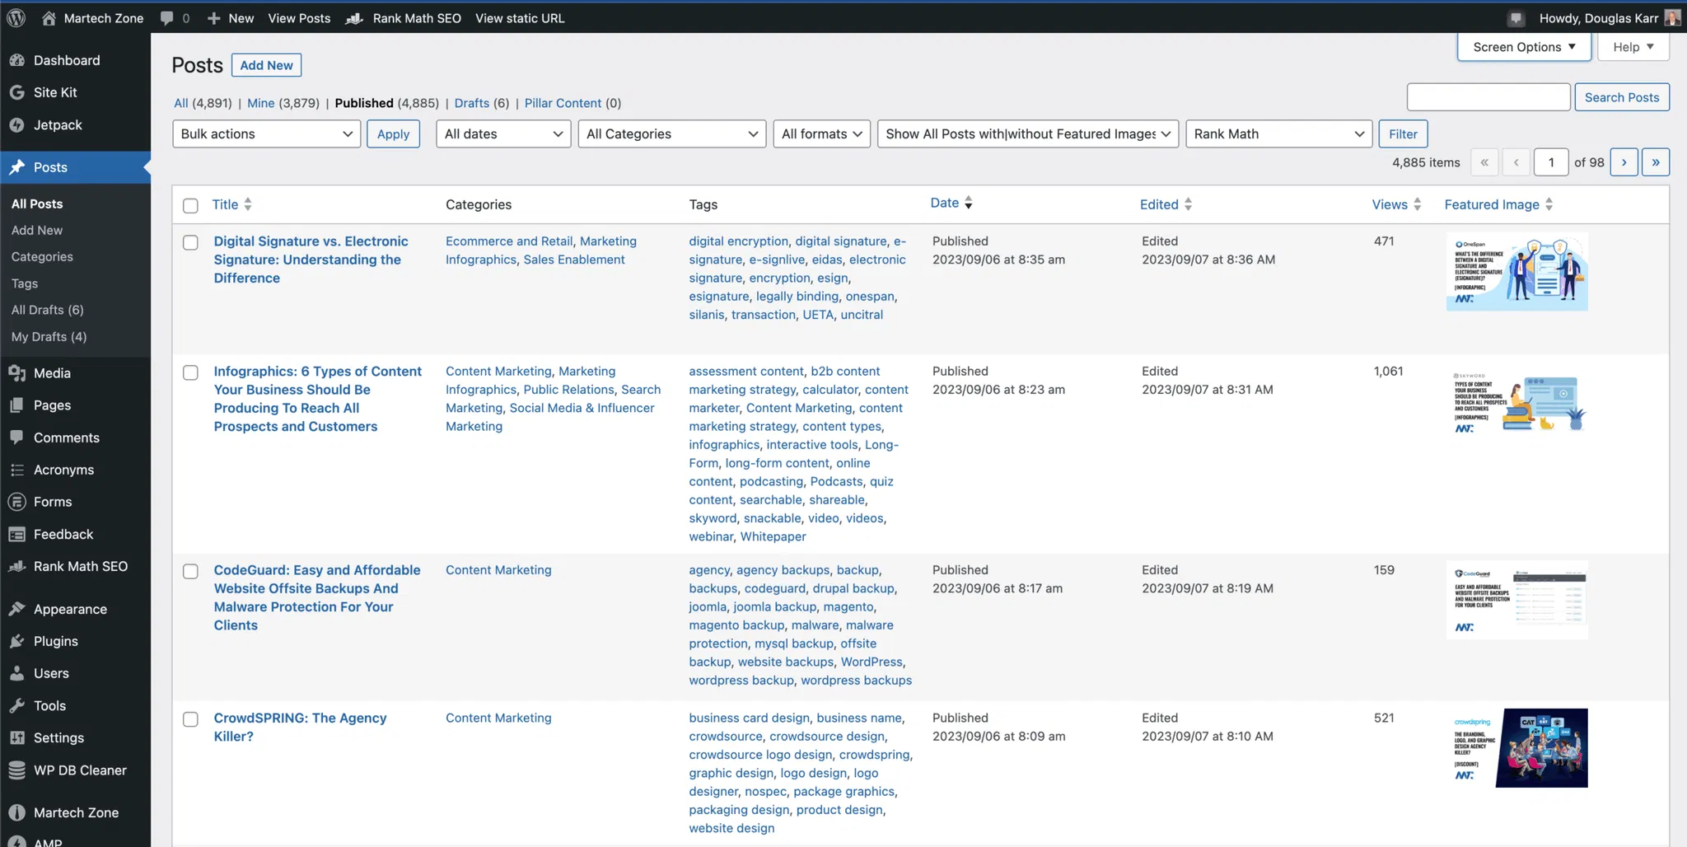Open Douglas Karr profile avatar
This screenshot has width=1687, height=847.
1672,17
